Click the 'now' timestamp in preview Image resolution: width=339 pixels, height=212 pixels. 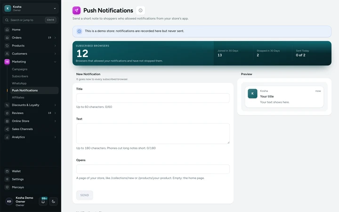coord(318,91)
